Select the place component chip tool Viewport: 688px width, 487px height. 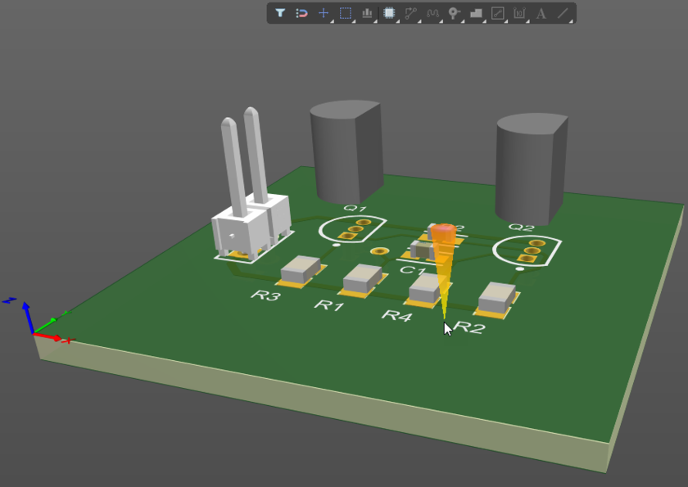[389, 12]
